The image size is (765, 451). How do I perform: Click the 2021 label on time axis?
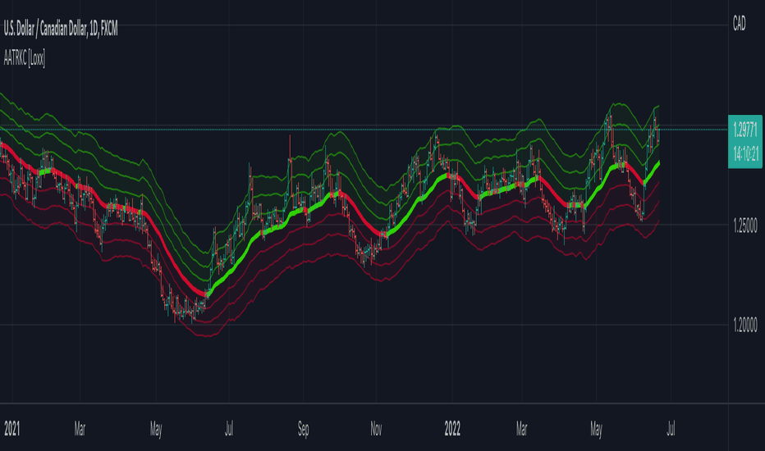(12, 429)
